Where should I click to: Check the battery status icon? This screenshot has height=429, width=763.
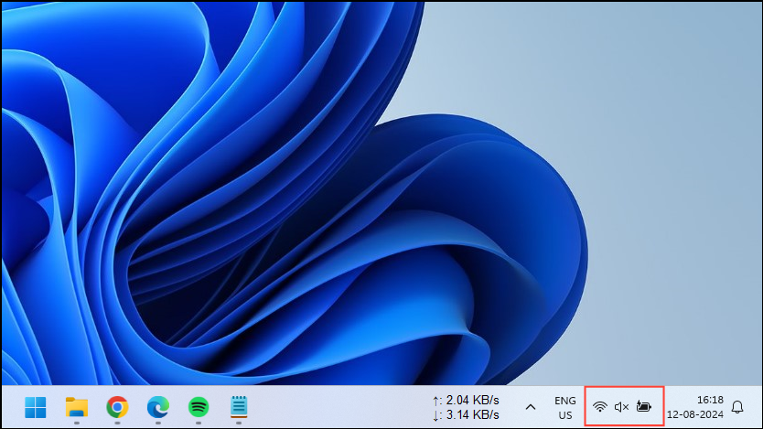[x=644, y=406]
